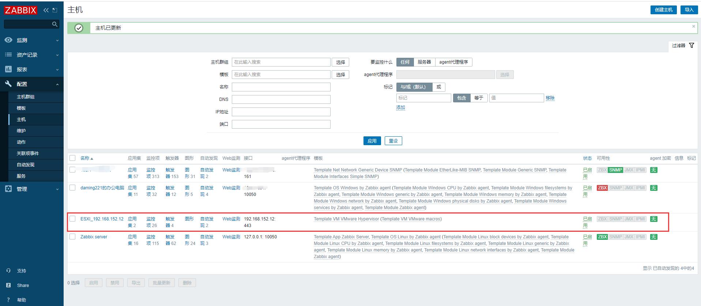Click the gear icon for 管理

[x=8, y=189]
